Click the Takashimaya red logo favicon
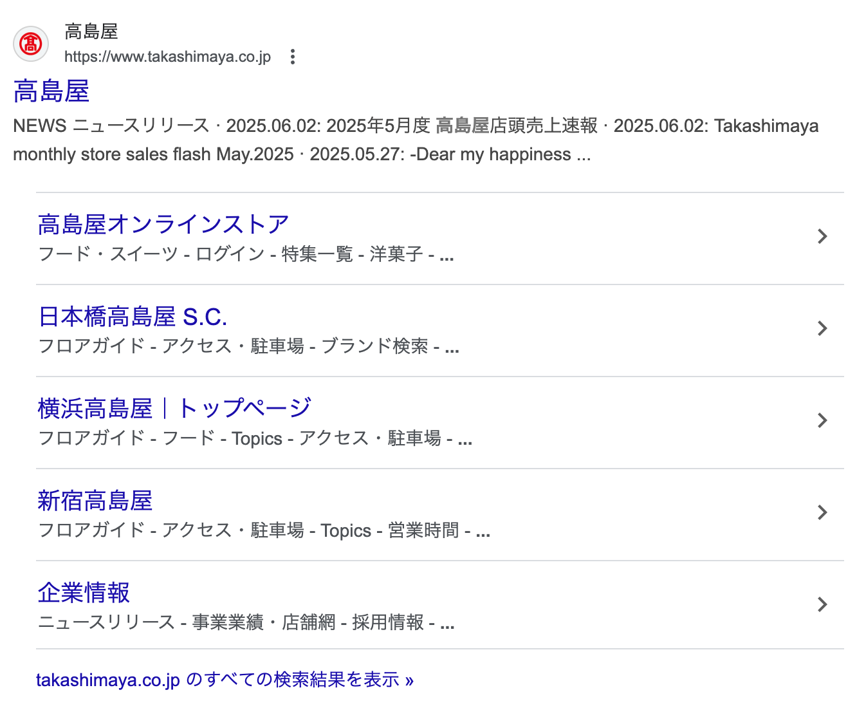 tap(31, 44)
